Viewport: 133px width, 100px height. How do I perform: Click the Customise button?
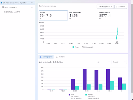(120, 7)
